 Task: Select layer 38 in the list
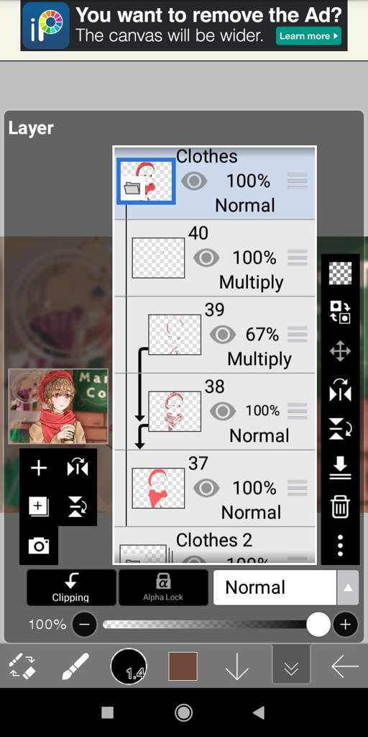click(214, 412)
